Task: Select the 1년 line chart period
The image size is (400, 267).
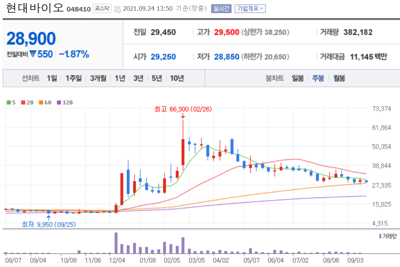Action: tap(120, 78)
